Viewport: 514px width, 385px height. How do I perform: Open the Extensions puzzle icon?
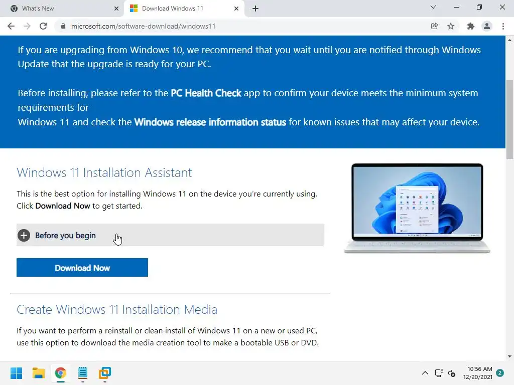click(x=471, y=26)
